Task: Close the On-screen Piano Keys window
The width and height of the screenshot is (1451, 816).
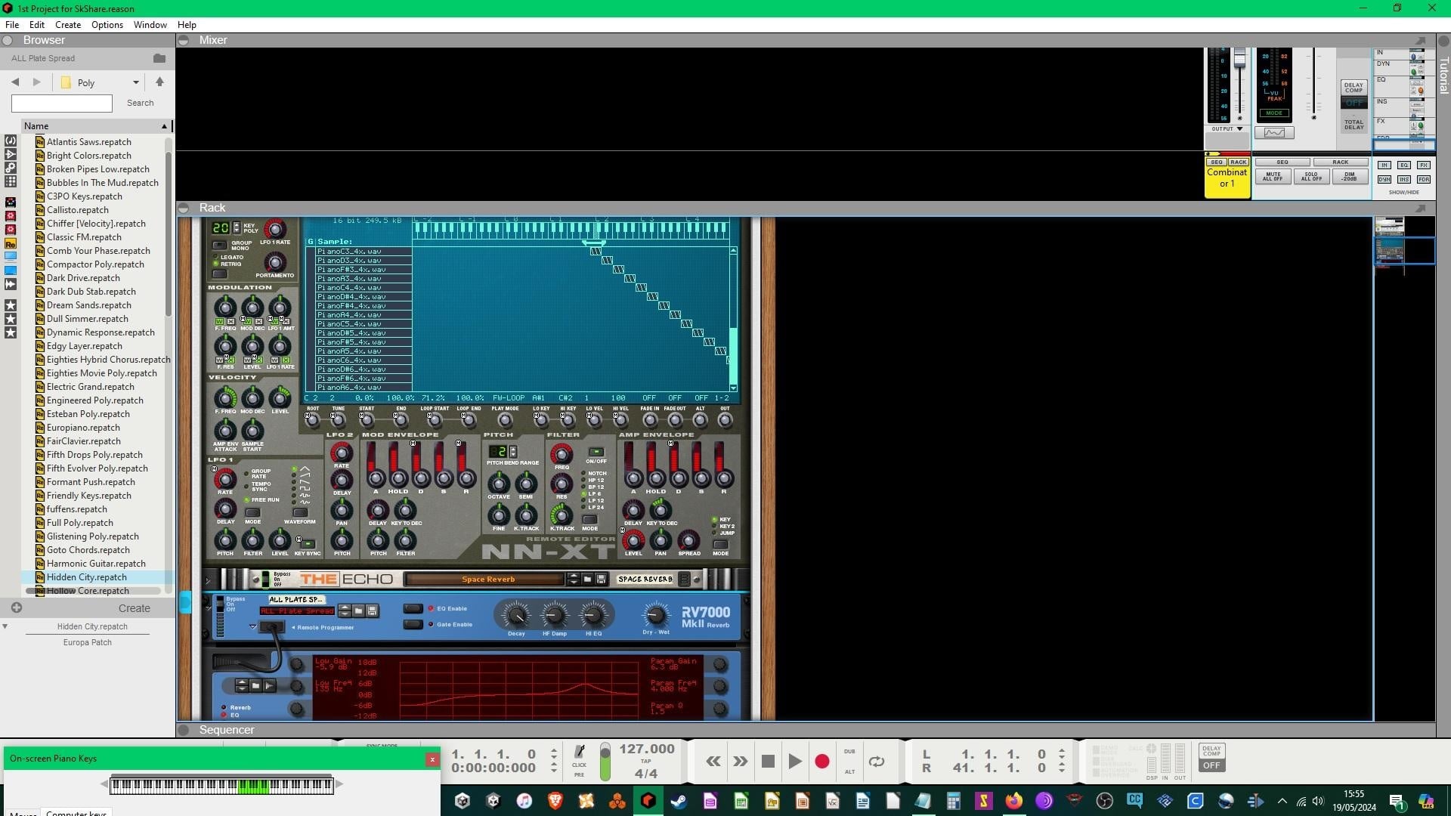Action: (432, 759)
